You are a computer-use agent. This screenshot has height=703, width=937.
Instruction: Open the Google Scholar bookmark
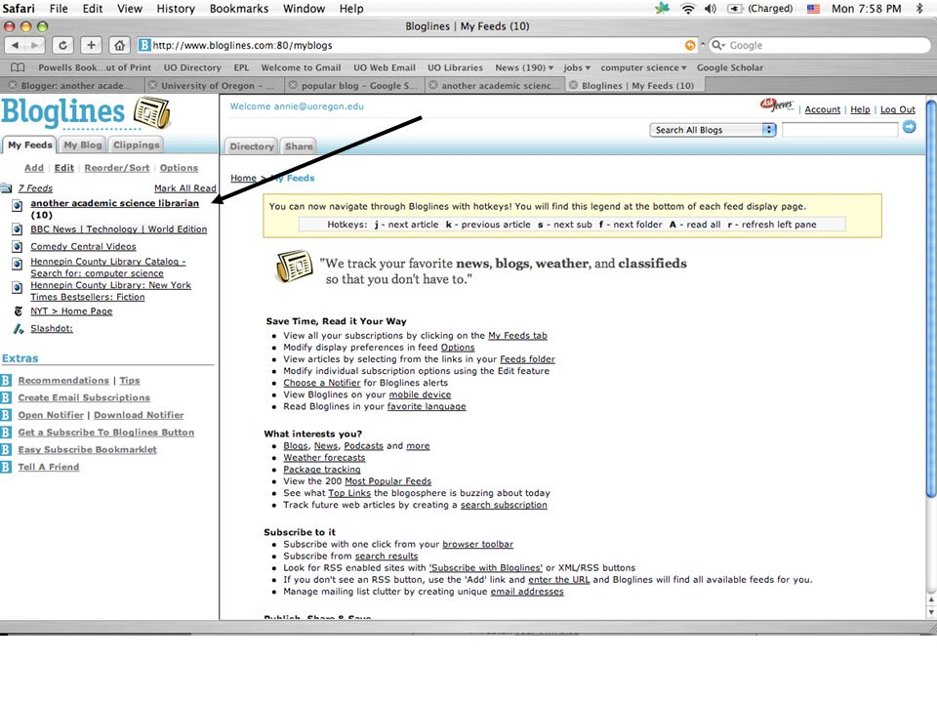[x=730, y=67]
